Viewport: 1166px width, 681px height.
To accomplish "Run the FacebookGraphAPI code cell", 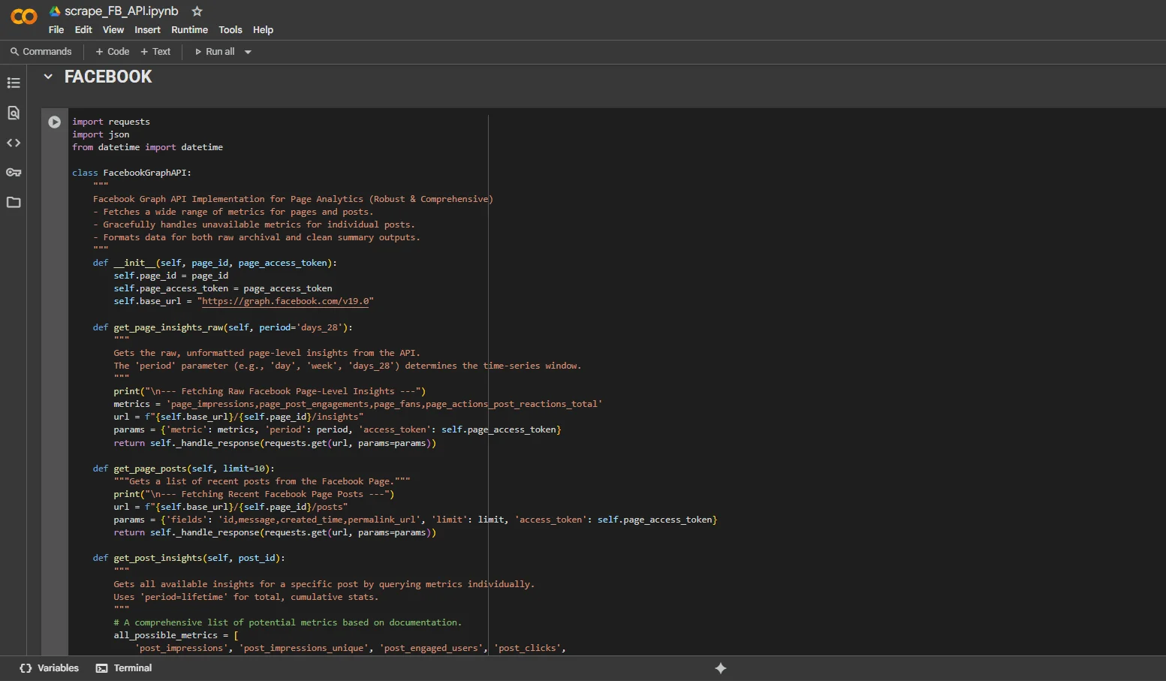I will 54,122.
